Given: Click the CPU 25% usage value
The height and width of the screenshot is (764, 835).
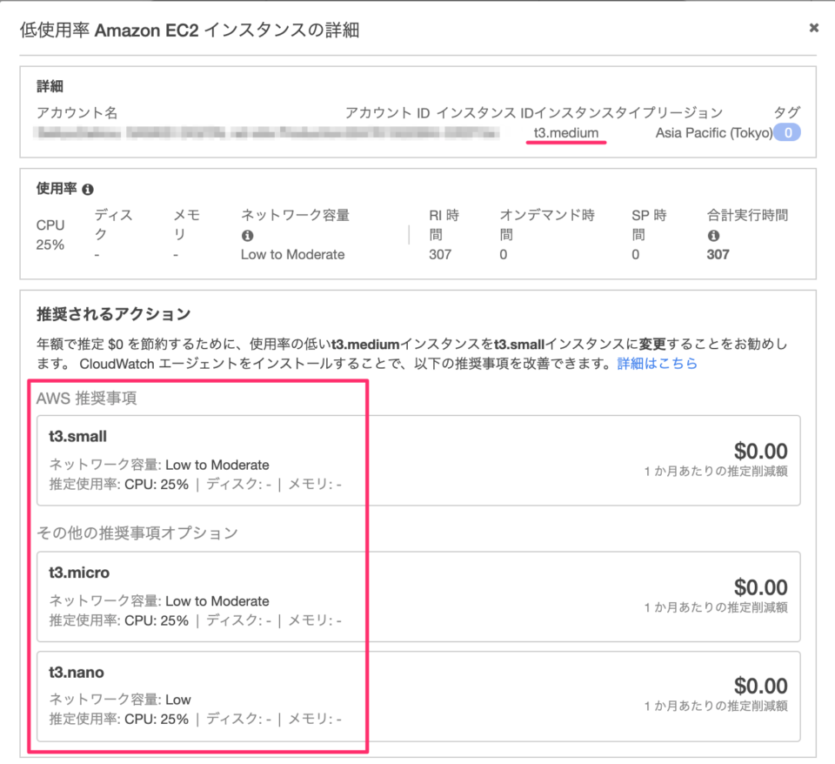Looking at the screenshot, I should [50, 245].
